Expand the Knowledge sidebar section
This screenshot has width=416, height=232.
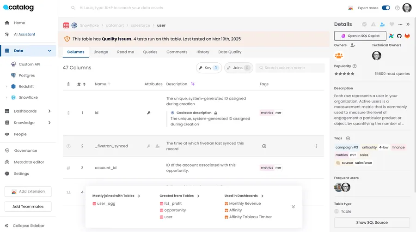click(49, 123)
